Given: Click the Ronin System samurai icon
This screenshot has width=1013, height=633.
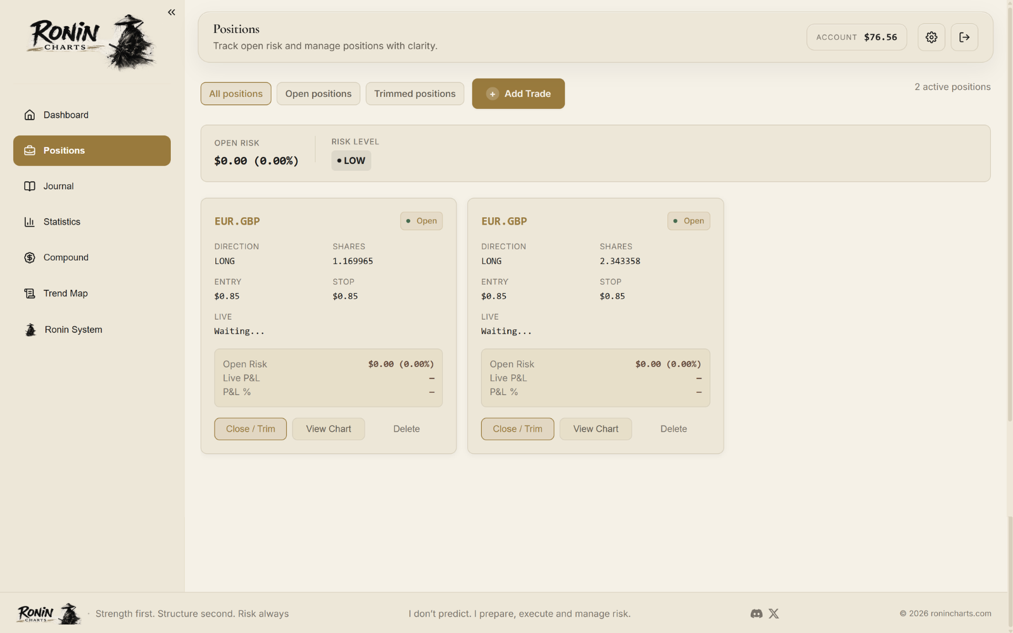Looking at the screenshot, I should 30,329.
